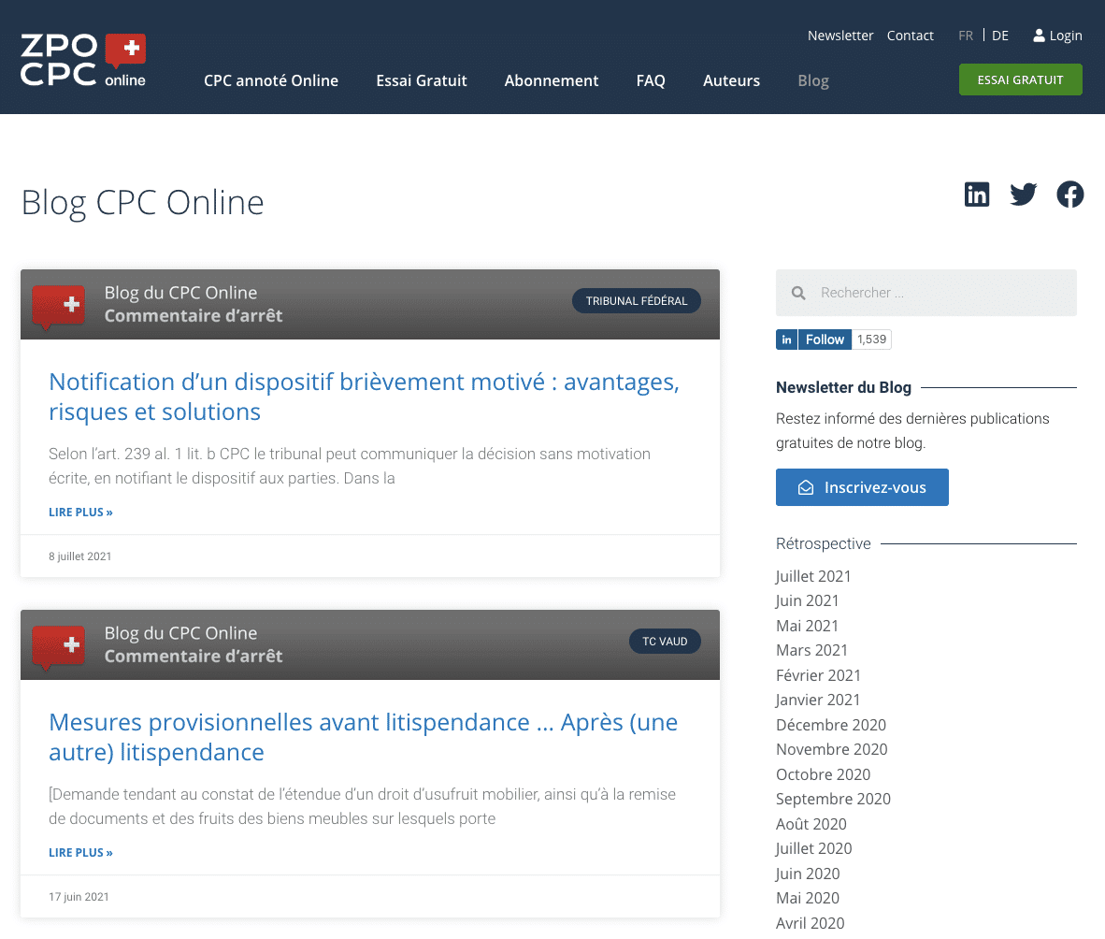Open the Juillet 2021 archive

(813, 576)
